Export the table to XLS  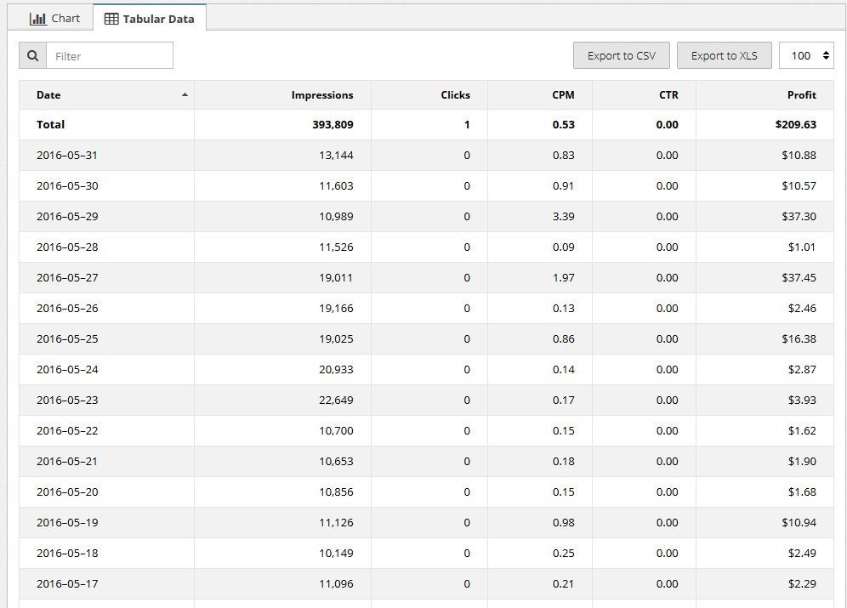click(724, 55)
